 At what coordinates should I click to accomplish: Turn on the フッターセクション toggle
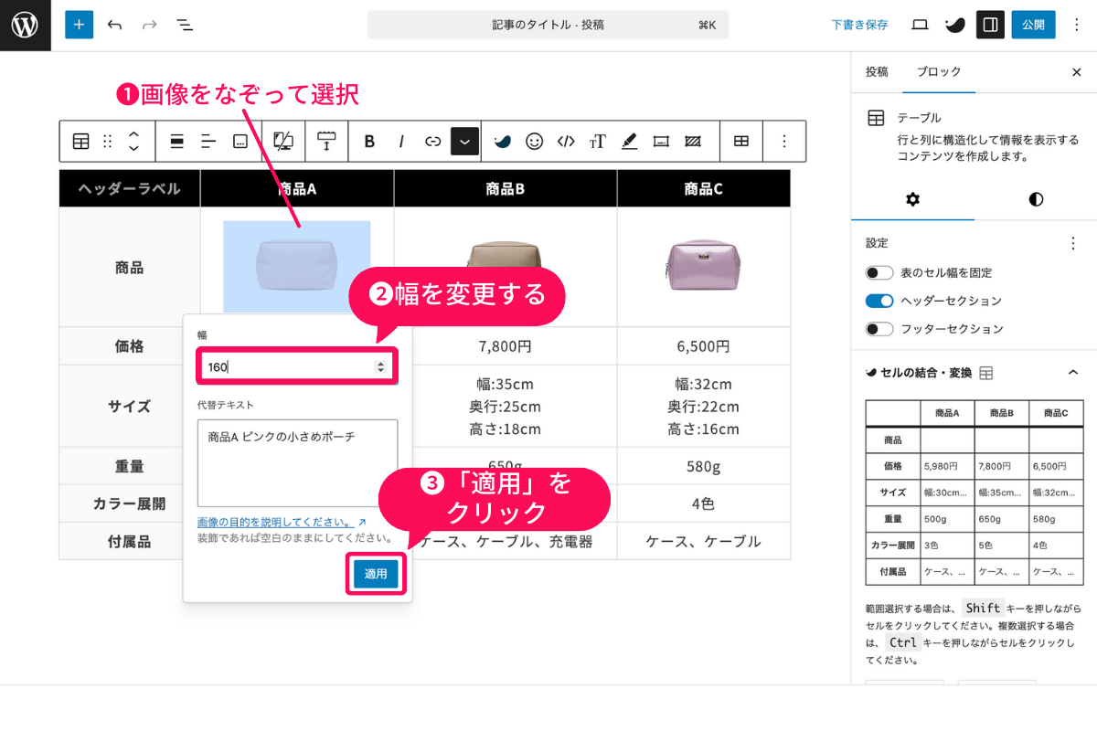879,327
